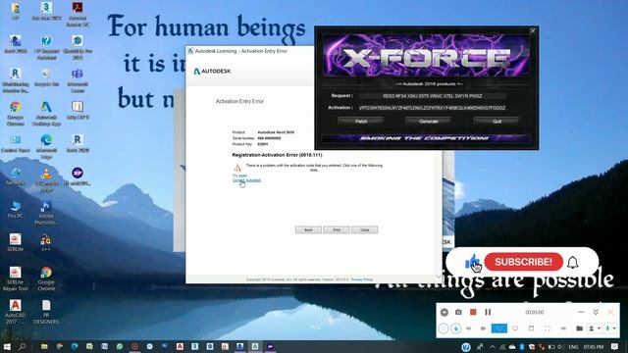
Task: Select window capture mode in recorder
Action: point(531,328)
